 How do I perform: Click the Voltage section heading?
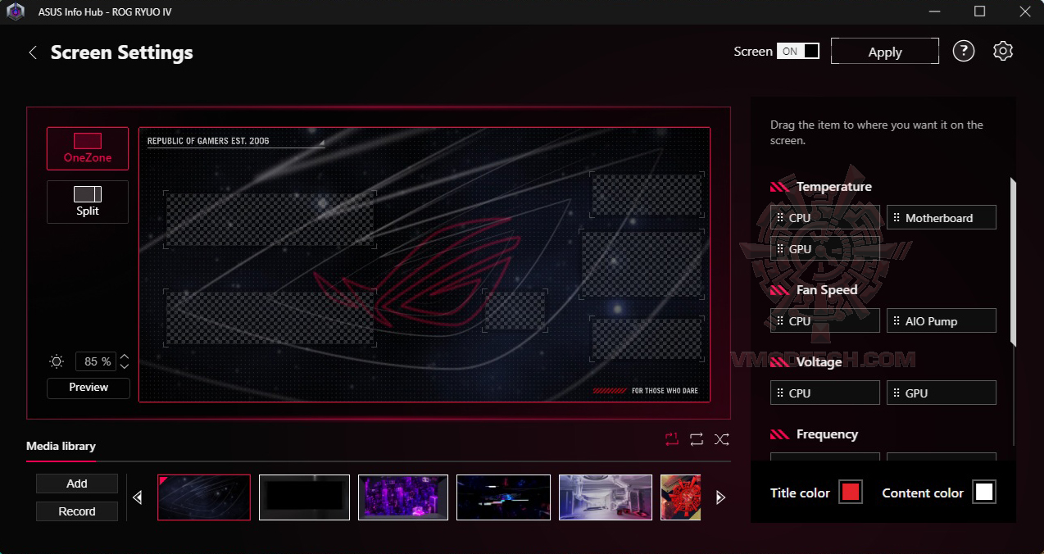pyautogui.click(x=819, y=362)
